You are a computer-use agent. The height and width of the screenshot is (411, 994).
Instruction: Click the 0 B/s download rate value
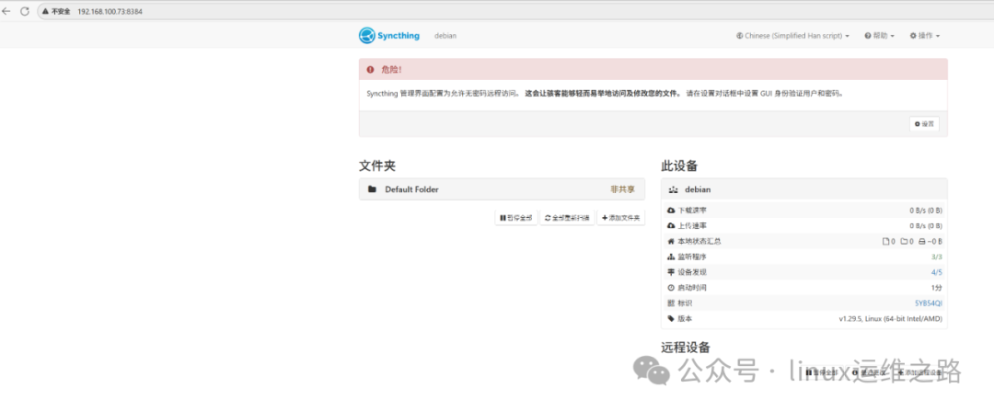(x=926, y=211)
